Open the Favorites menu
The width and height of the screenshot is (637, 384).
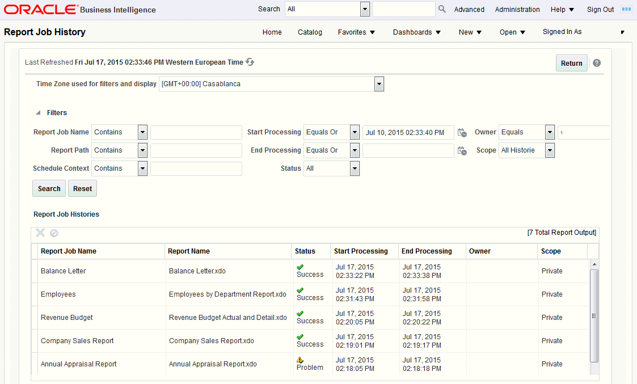click(356, 32)
